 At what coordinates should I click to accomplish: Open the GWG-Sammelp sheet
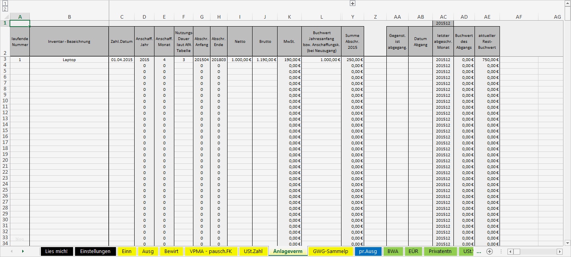coord(331,251)
